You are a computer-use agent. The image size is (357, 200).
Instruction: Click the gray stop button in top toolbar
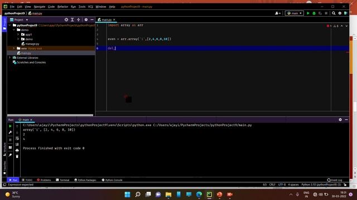click(x=326, y=13)
